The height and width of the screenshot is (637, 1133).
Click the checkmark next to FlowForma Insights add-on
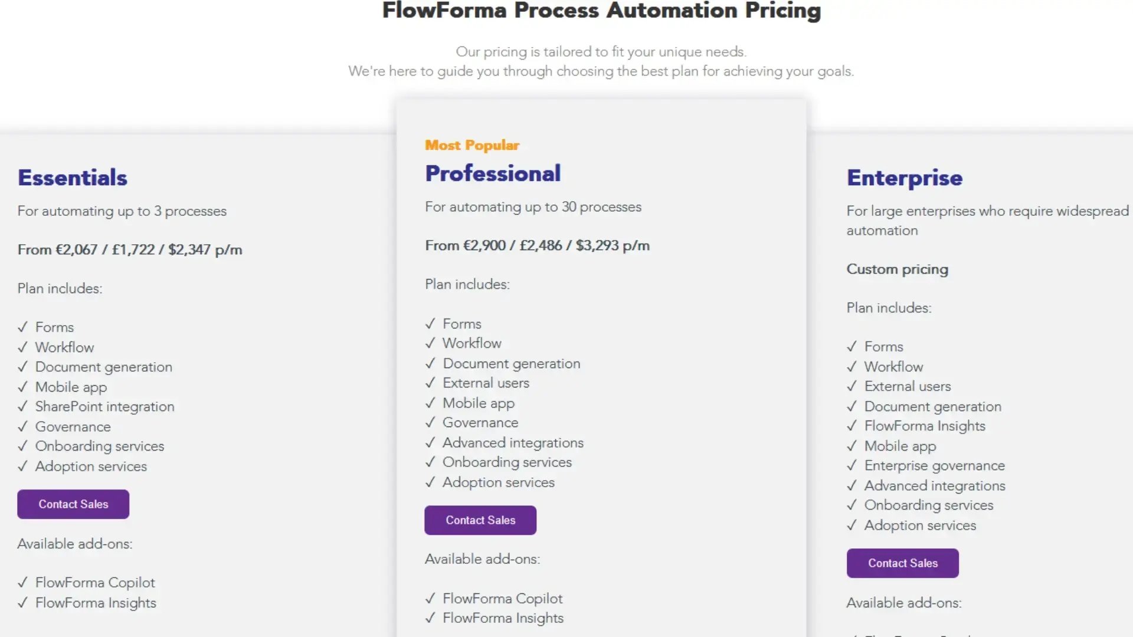(x=22, y=603)
